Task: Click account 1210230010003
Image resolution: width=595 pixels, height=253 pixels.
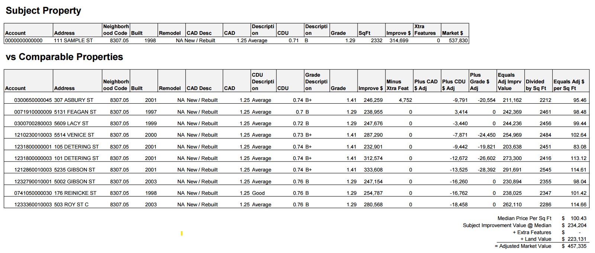Action: tap(33, 135)
